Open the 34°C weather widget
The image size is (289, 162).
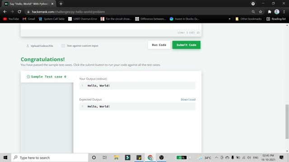tap(205, 158)
